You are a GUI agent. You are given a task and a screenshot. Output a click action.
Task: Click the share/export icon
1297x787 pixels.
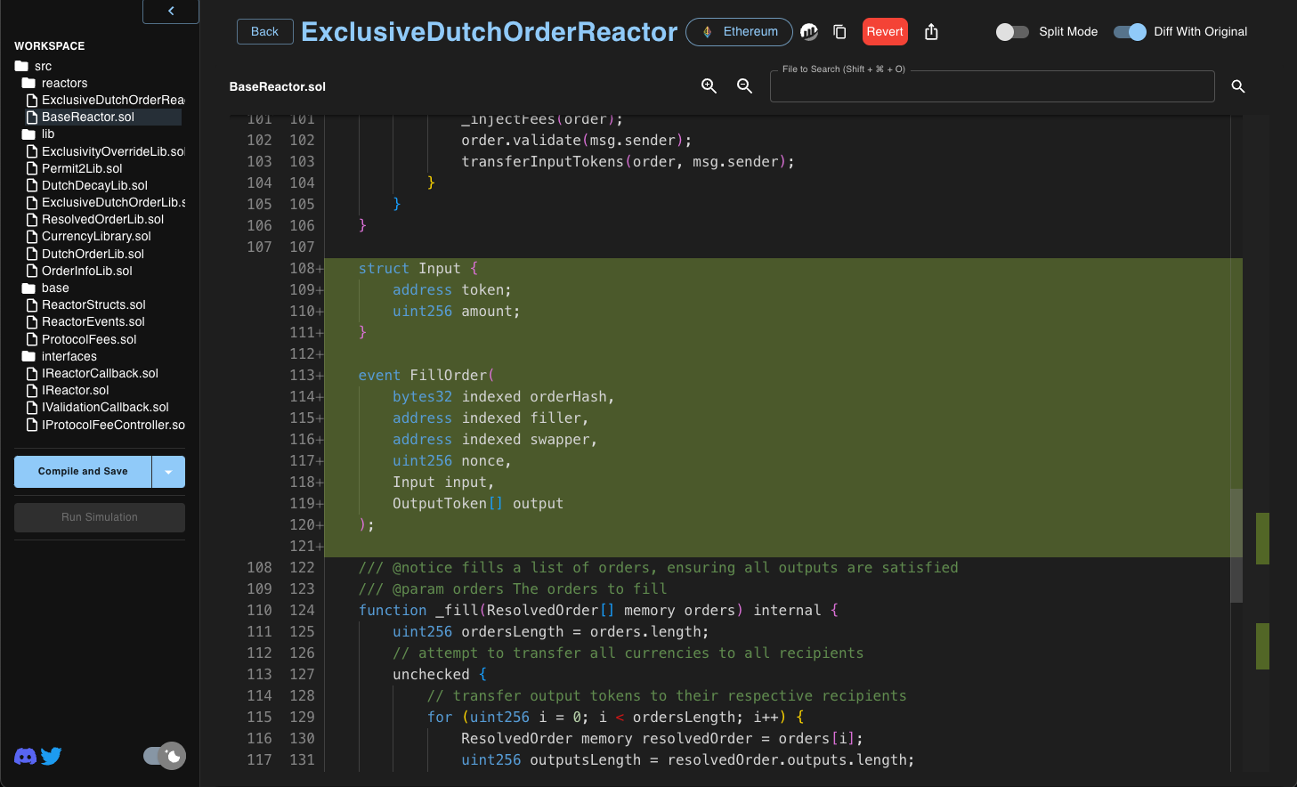(x=931, y=32)
